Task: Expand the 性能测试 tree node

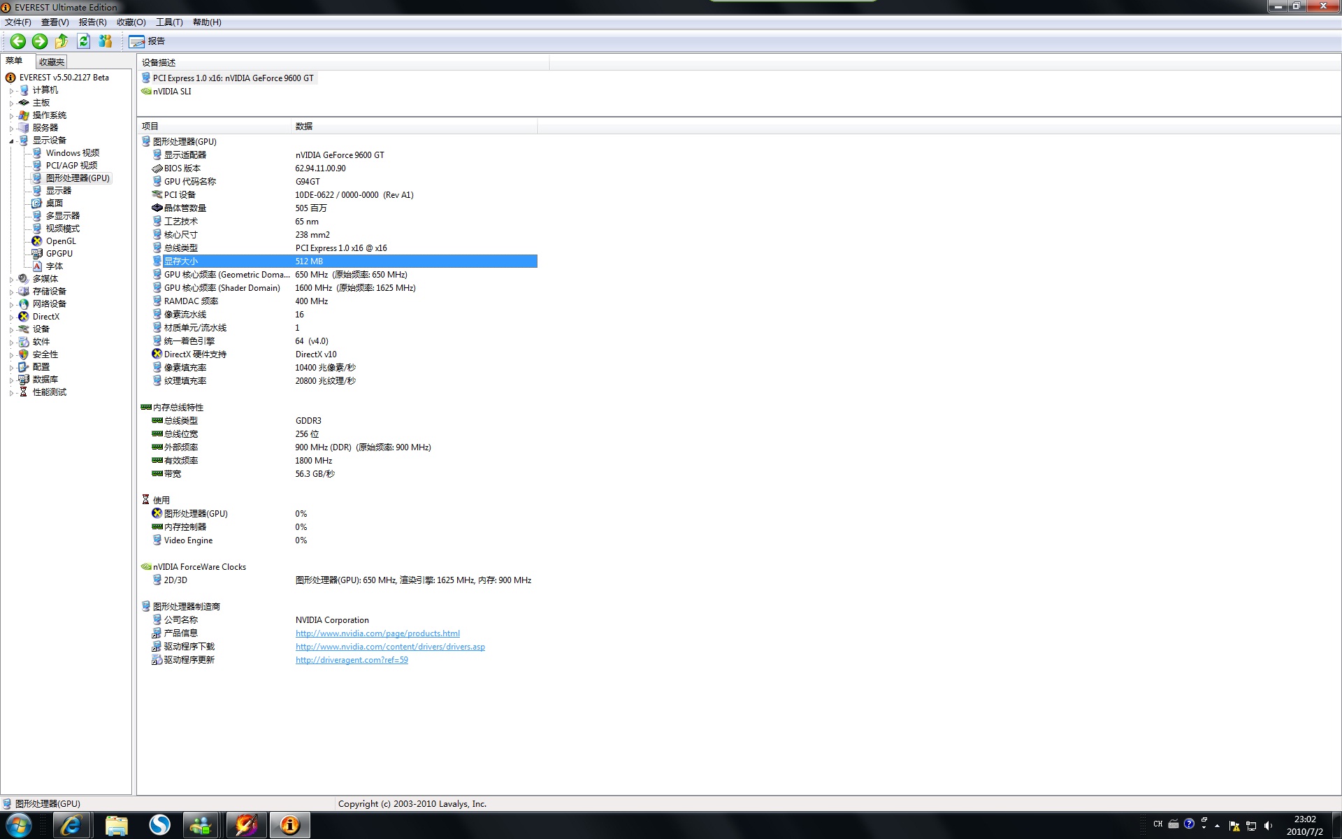Action: tap(11, 393)
